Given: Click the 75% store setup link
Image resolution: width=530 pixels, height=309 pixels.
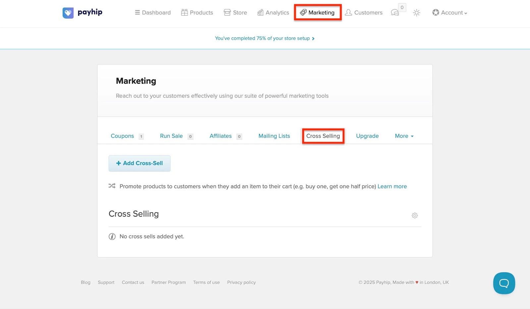Looking at the screenshot, I should click(x=265, y=38).
